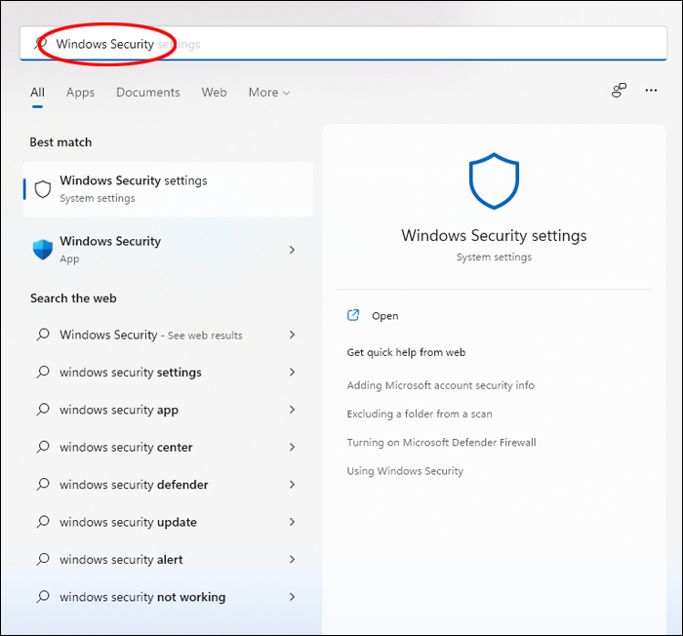Expand chevron for 'windows security center' suggestion
683x636 pixels.
pyautogui.click(x=292, y=448)
